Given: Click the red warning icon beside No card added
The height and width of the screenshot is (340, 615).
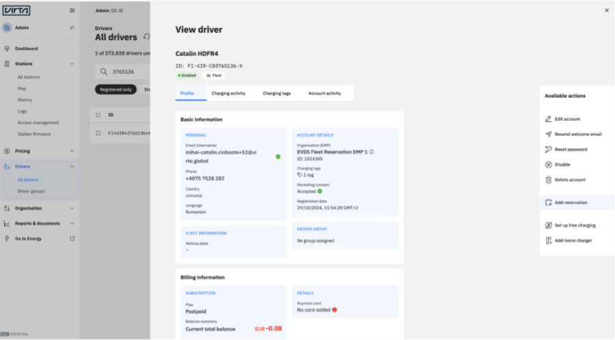Looking at the screenshot, I should [x=334, y=310].
